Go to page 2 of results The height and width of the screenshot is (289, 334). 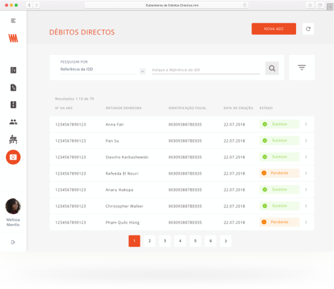(150, 241)
